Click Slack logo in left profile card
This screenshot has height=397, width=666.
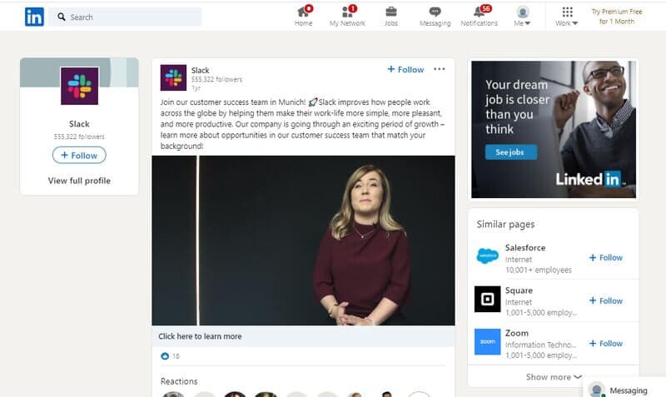(79, 86)
